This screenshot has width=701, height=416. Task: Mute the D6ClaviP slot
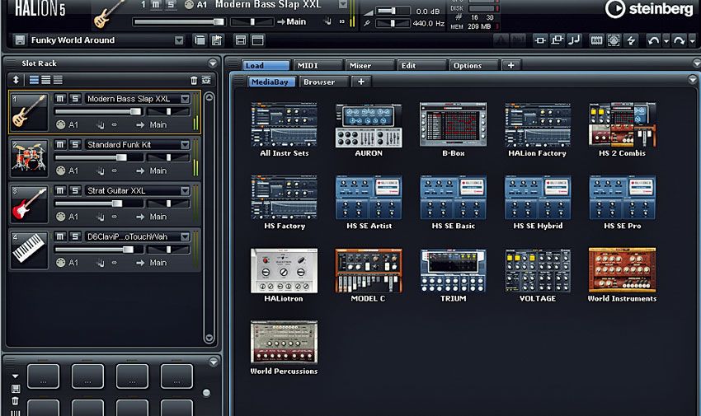60,236
